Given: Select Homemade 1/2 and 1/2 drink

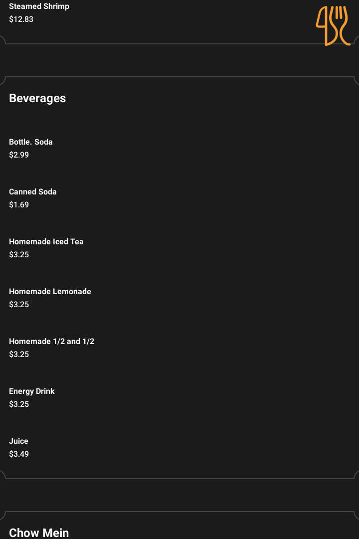Looking at the screenshot, I should (x=51, y=342).
